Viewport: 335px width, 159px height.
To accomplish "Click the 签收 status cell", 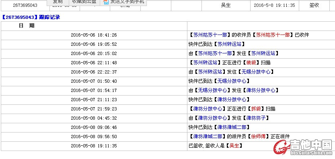I will tap(314, 5).
